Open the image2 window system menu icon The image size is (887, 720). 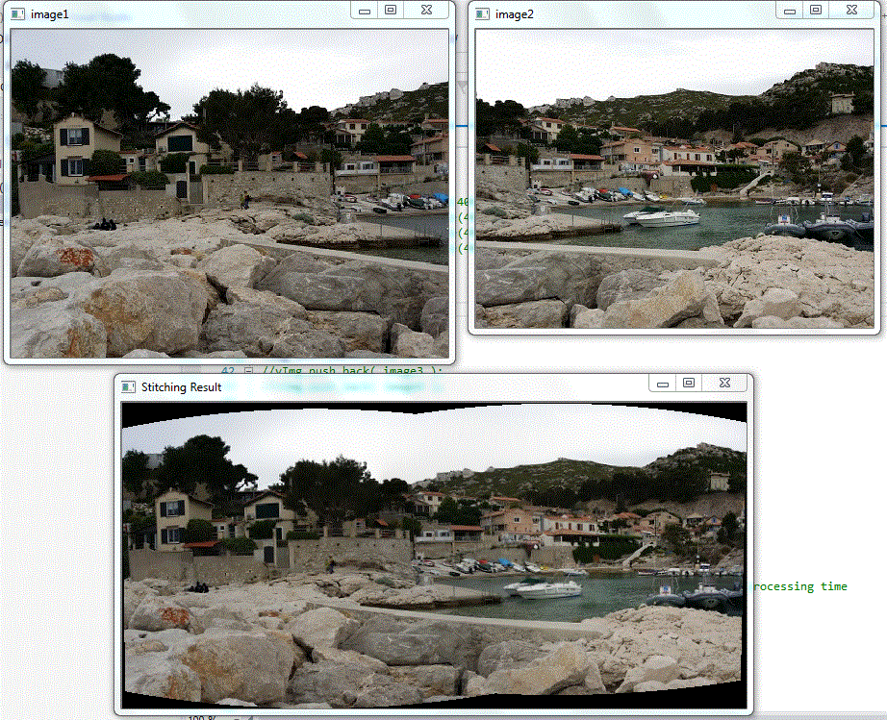tap(483, 13)
